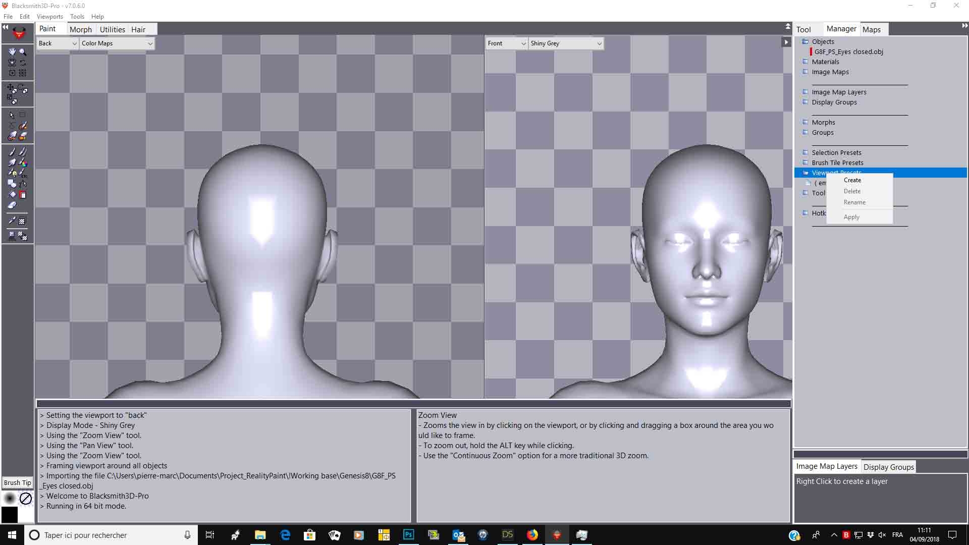Select the brush with color wheel tool
The height and width of the screenshot is (545, 969).
click(x=23, y=162)
